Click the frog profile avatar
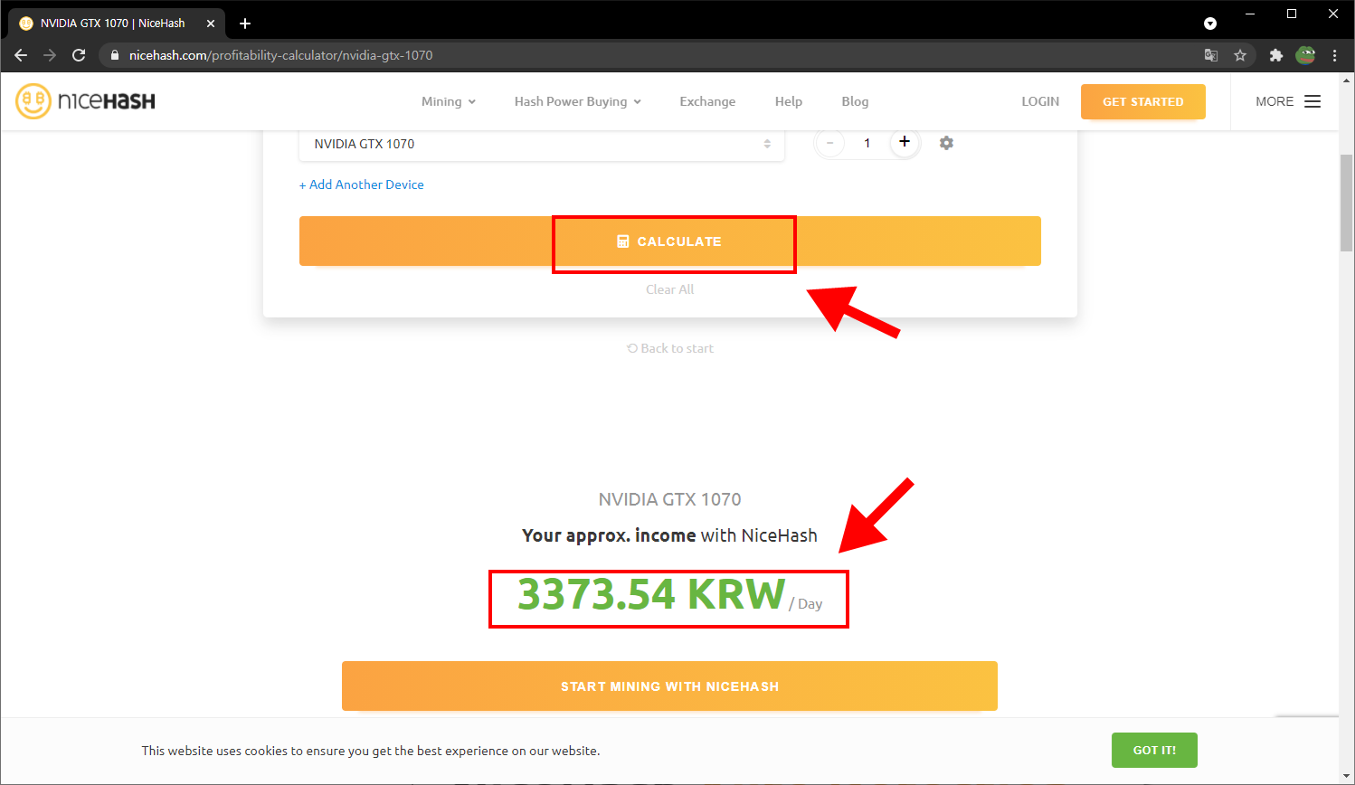Viewport: 1355px width, 785px height. coord(1305,55)
